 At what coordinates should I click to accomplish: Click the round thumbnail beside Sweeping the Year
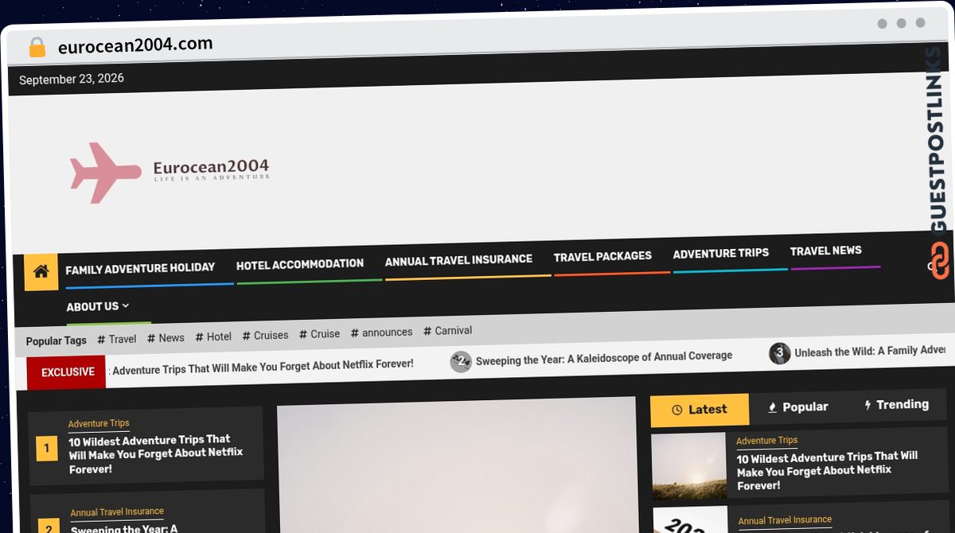pos(461,362)
